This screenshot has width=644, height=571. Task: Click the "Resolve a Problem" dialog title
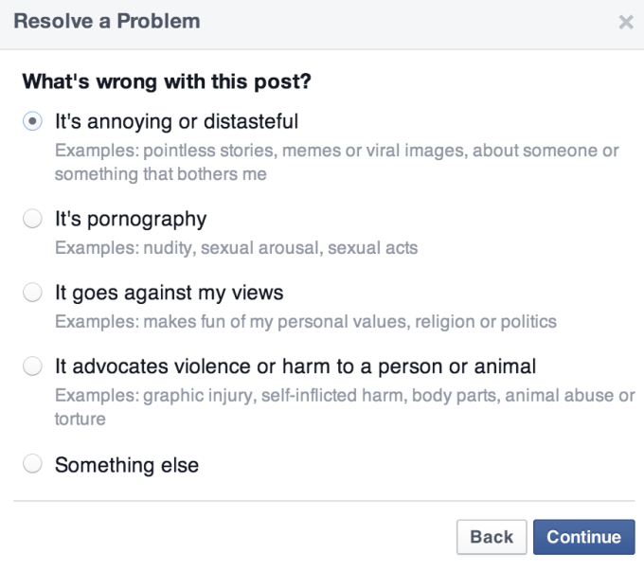106,22
